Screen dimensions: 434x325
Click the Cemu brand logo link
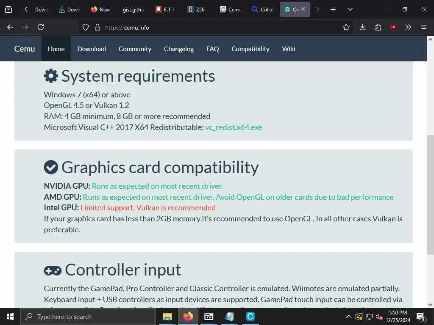(x=25, y=49)
